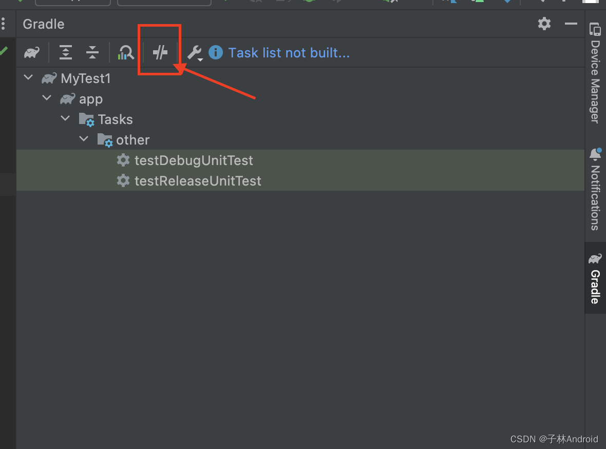
Task: Click the three-dot menu at left edge
Action: 4,24
